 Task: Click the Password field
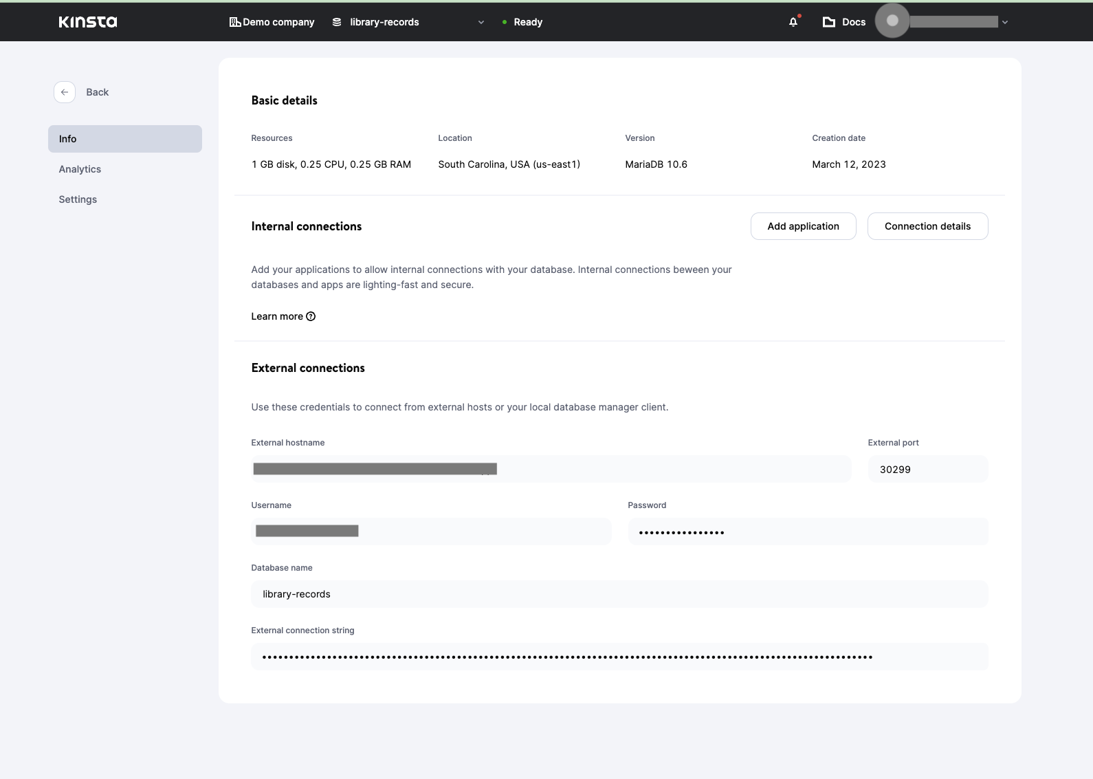(808, 531)
